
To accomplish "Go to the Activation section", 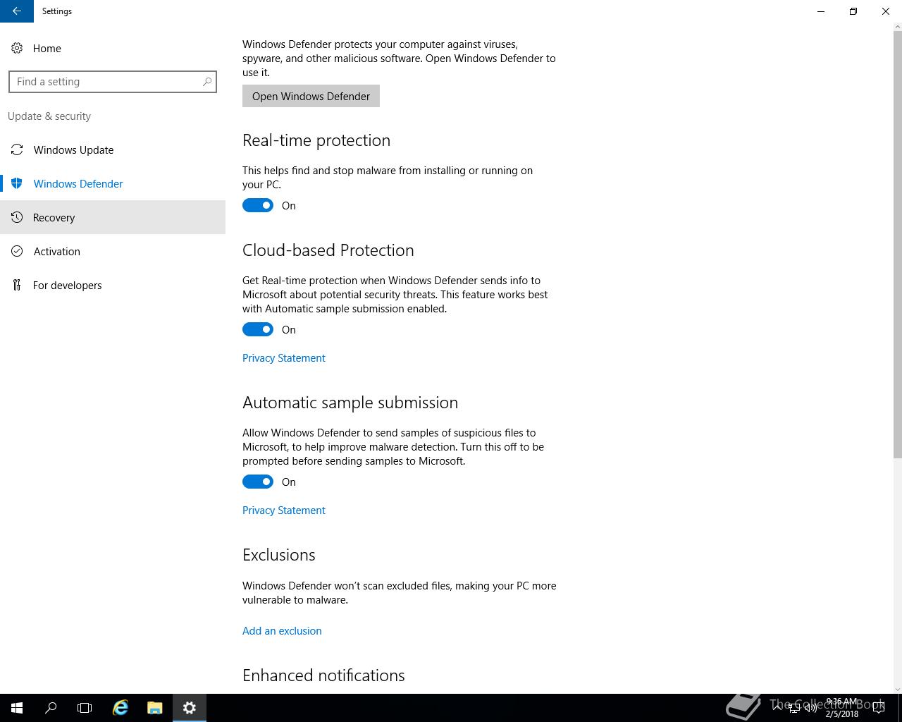I will click(113, 251).
